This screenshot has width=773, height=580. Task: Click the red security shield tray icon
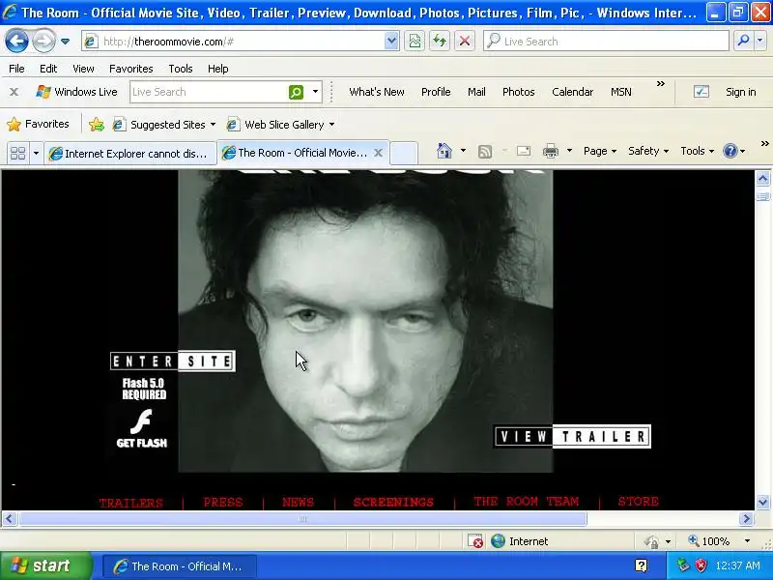pyautogui.click(x=701, y=565)
